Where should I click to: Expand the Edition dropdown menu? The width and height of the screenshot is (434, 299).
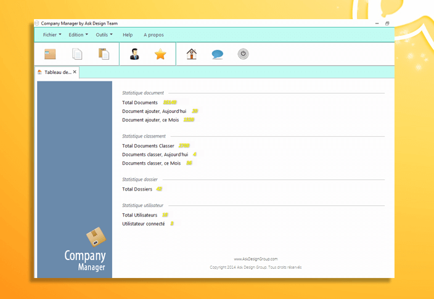78,35
